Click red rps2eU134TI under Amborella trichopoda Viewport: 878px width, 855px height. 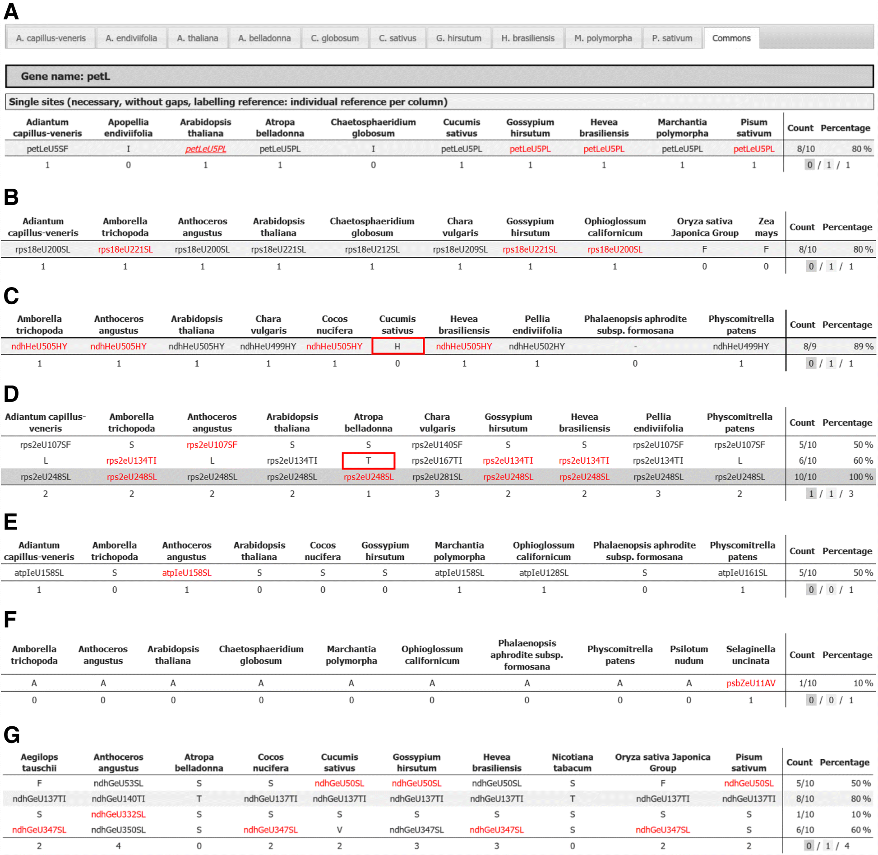click(131, 460)
